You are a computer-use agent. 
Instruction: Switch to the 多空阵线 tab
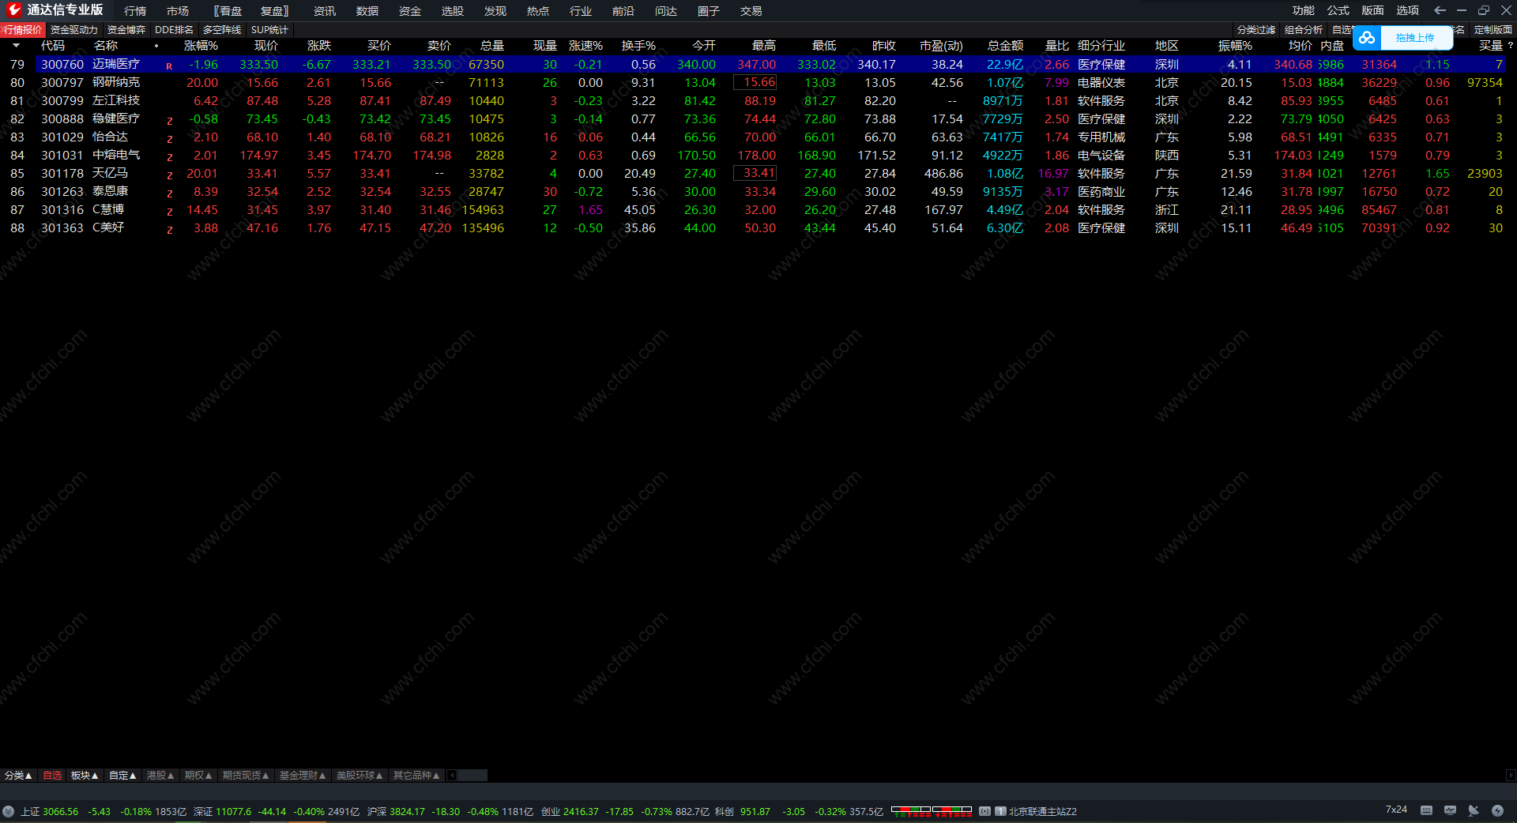point(222,30)
